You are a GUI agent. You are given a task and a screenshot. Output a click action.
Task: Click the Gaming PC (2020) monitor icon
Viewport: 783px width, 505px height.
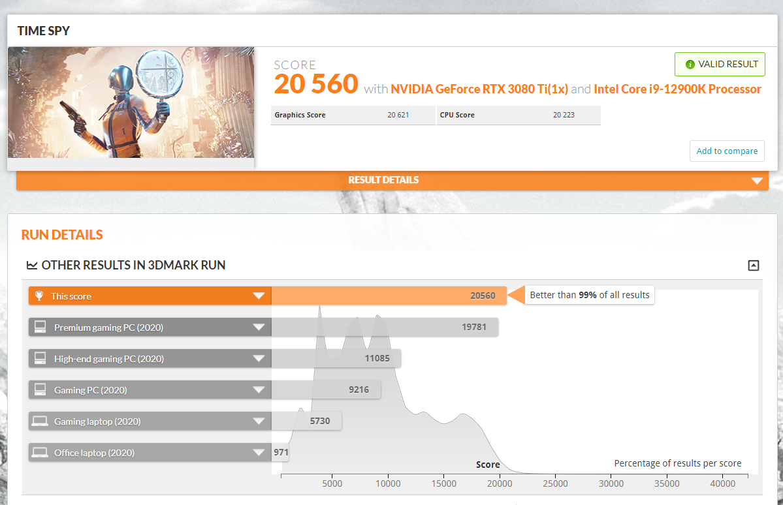coord(40,390)
